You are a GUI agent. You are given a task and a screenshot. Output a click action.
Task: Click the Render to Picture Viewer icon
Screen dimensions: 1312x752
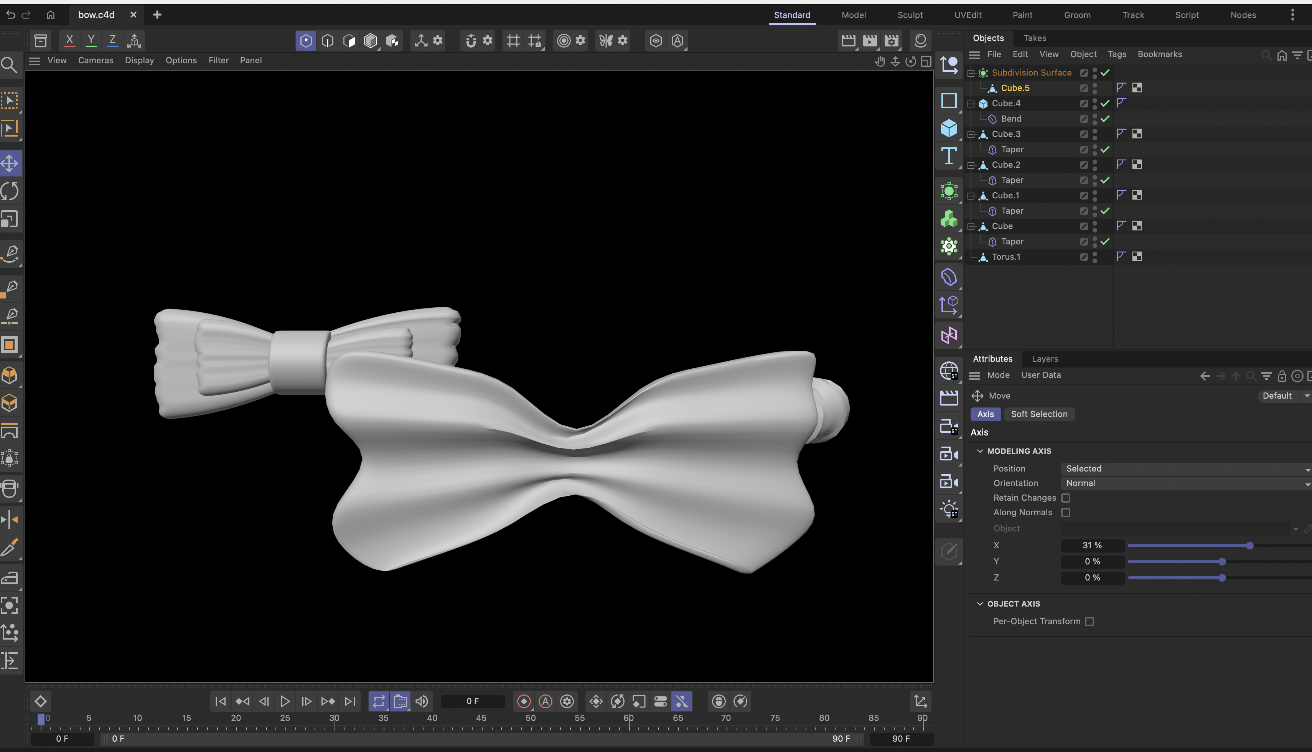pyautogui.click(x=870, y=40)
